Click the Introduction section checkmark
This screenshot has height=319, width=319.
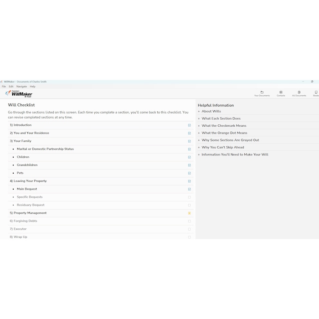189,125
